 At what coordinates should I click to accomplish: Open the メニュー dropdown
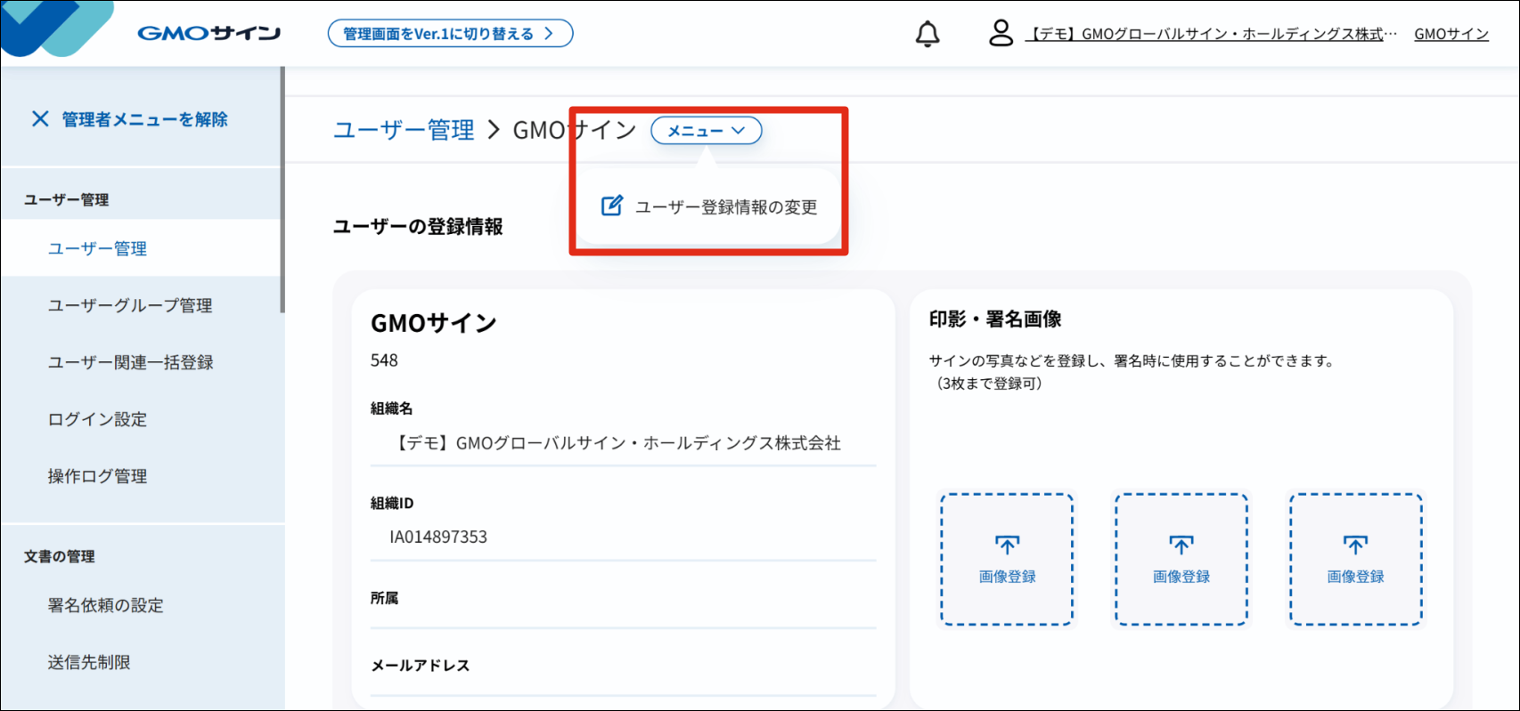[707, 131]
